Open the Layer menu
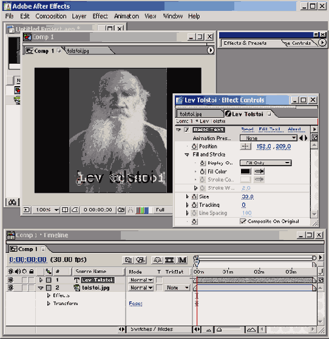 pyautogui.click(x=79, y=16)
